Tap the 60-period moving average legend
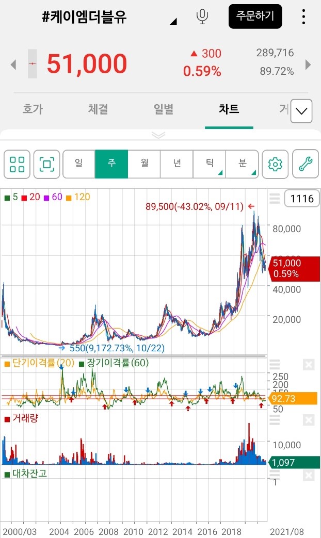Viewport: 321px width, 538px height. click(x=53, y=197)
